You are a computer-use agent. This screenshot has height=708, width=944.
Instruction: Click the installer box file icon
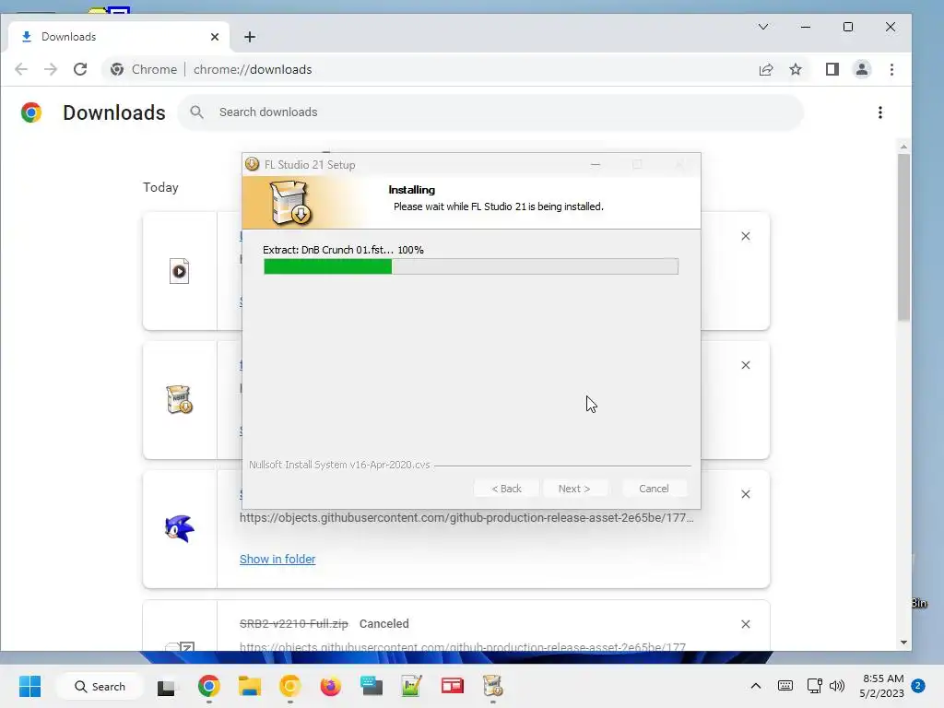click(x=179, y=399)
